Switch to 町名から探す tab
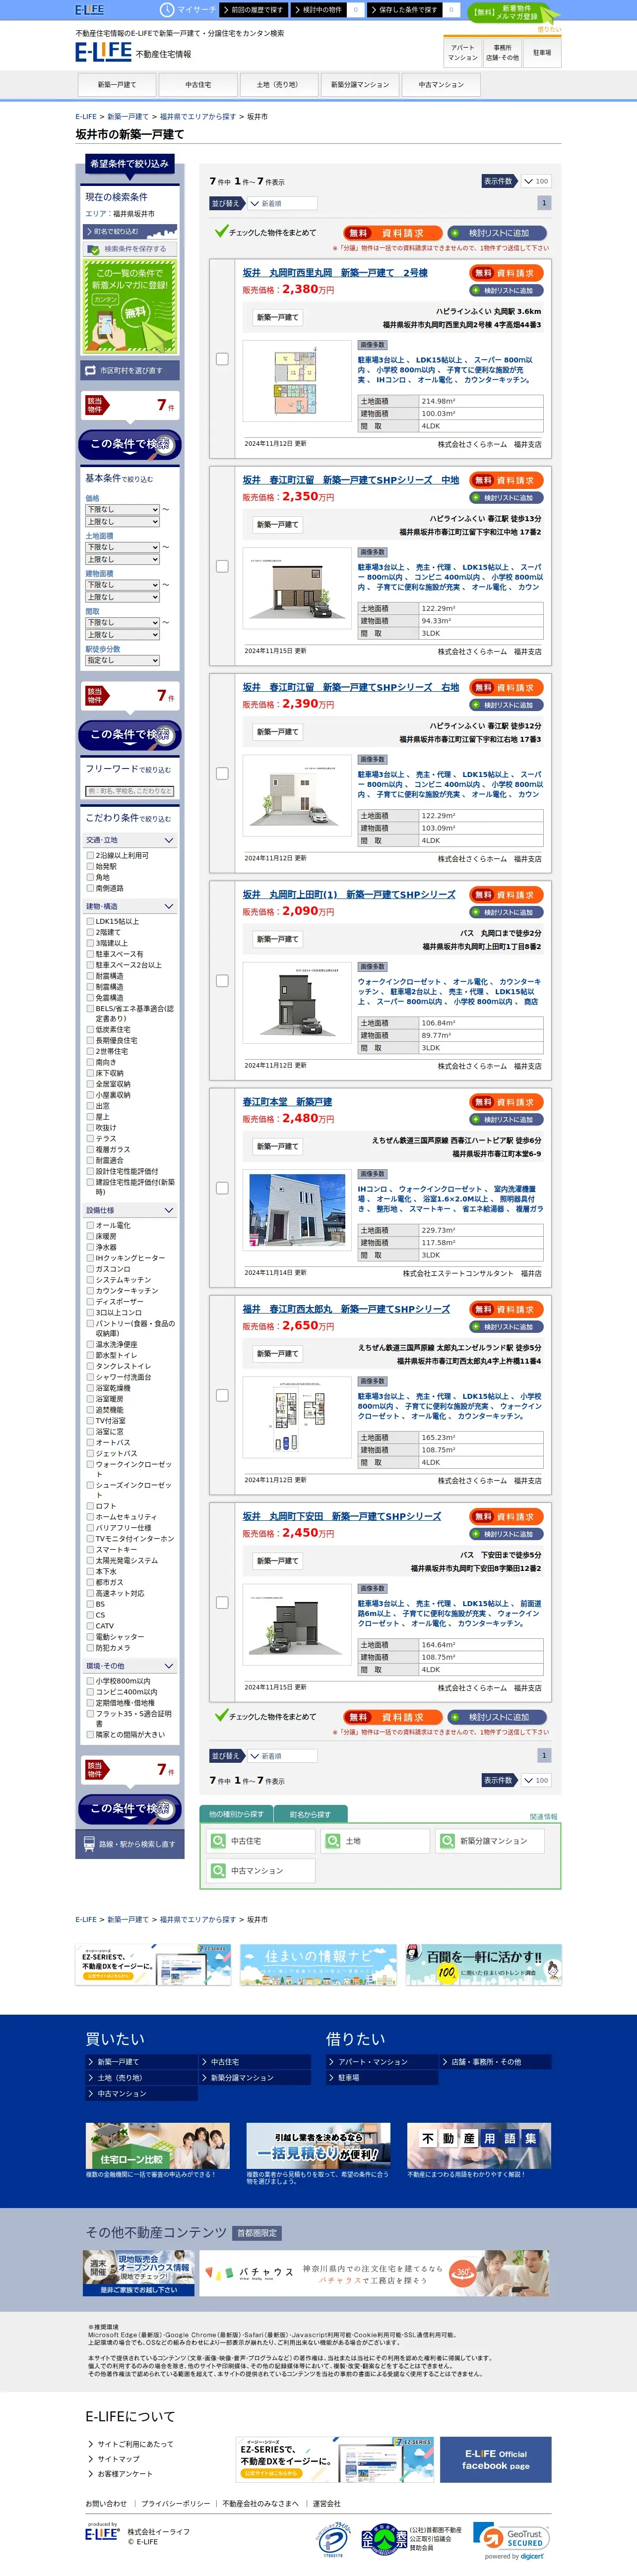Screen dimensions: 637x2576 pyautogui.click(x=310, y=1814)
